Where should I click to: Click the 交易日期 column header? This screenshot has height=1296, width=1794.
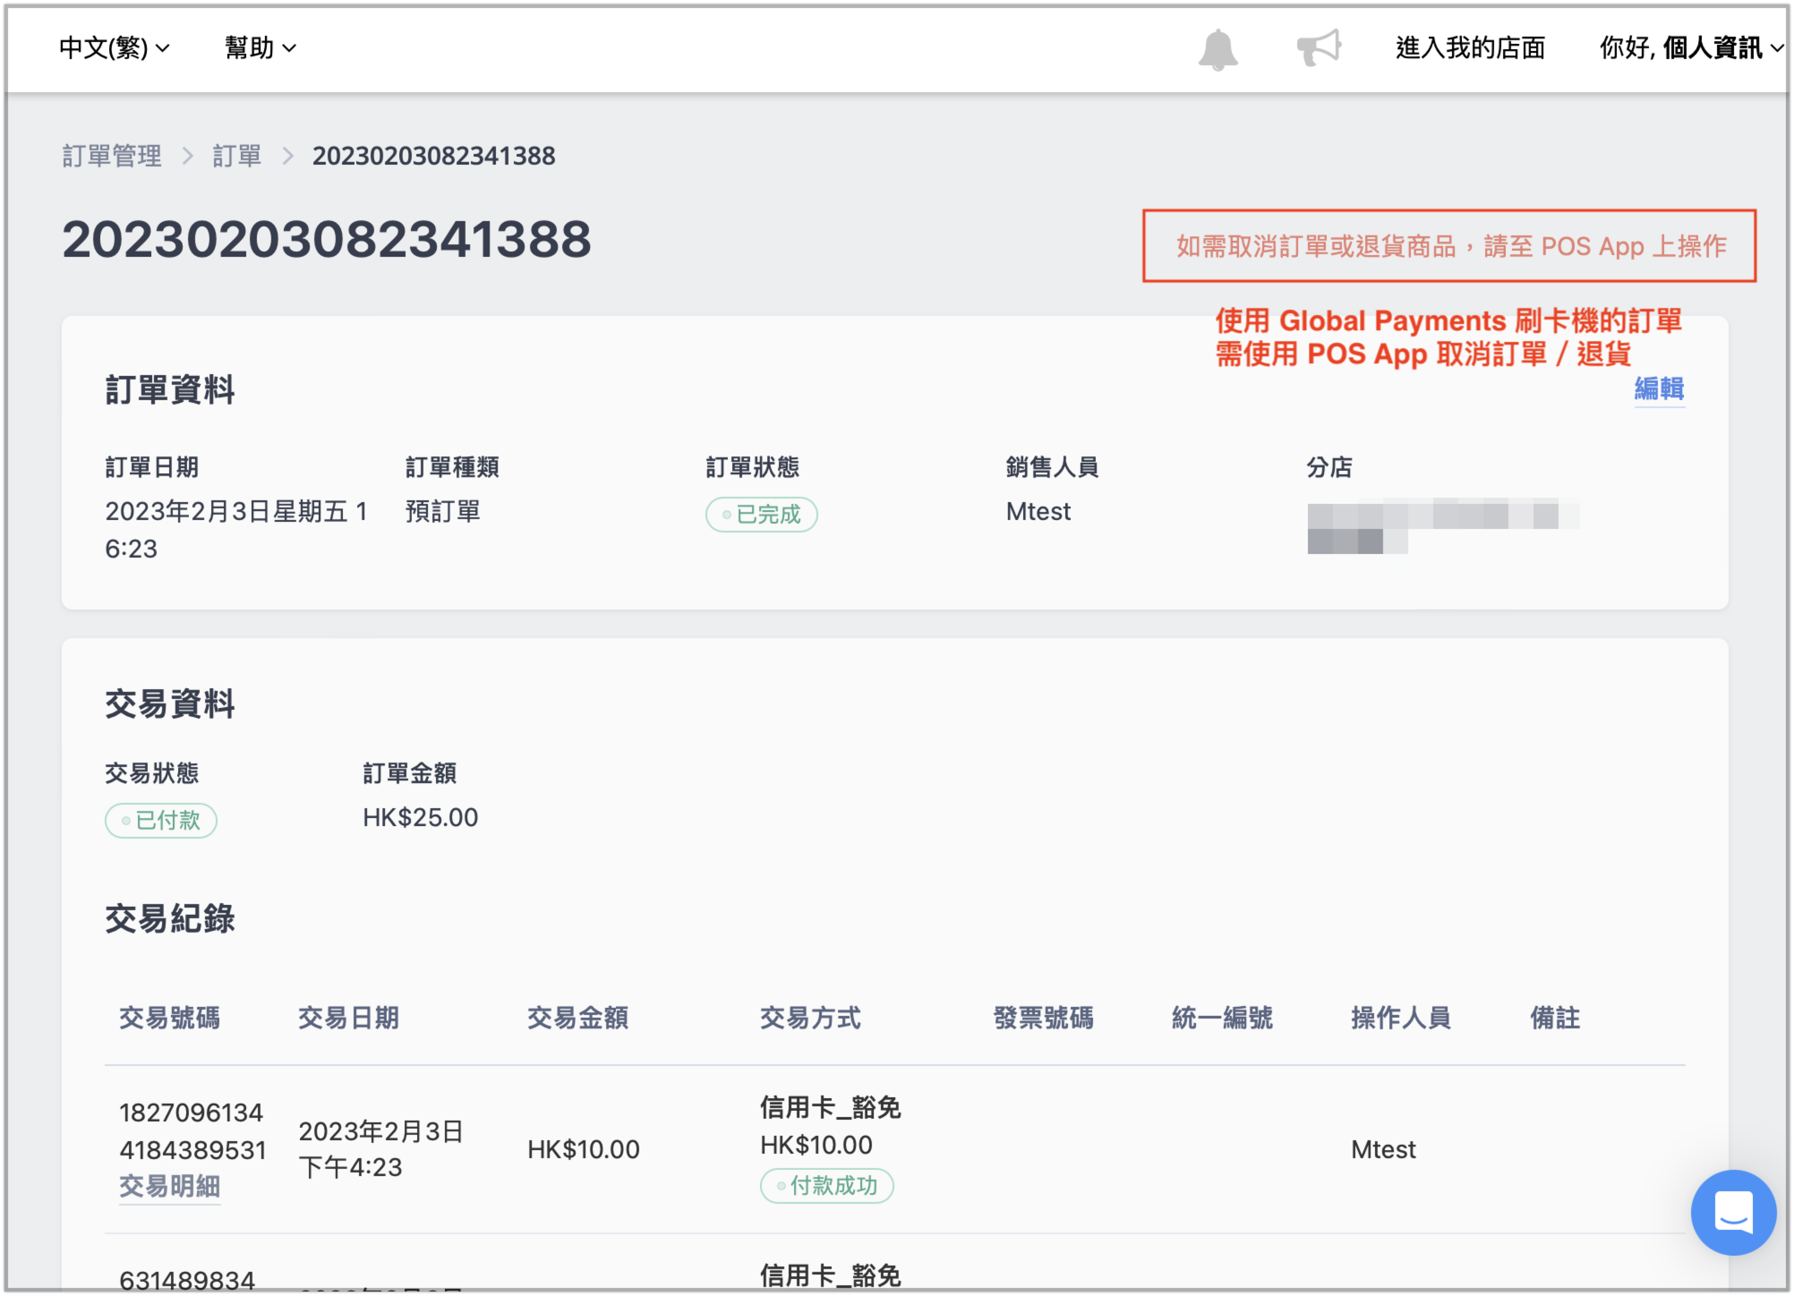[x=349, y=1018]
